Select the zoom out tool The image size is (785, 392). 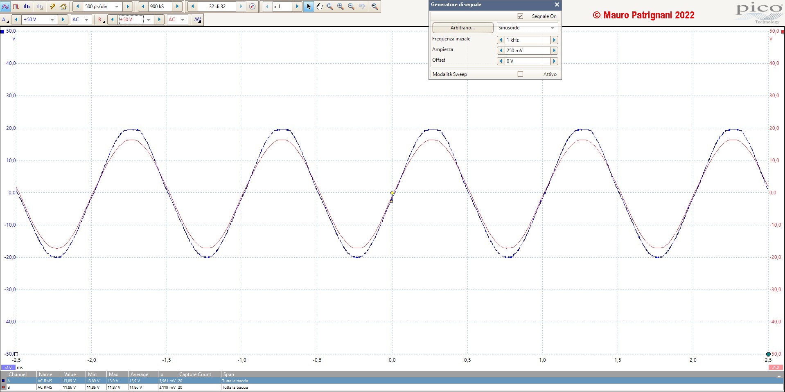pos(351,7)
